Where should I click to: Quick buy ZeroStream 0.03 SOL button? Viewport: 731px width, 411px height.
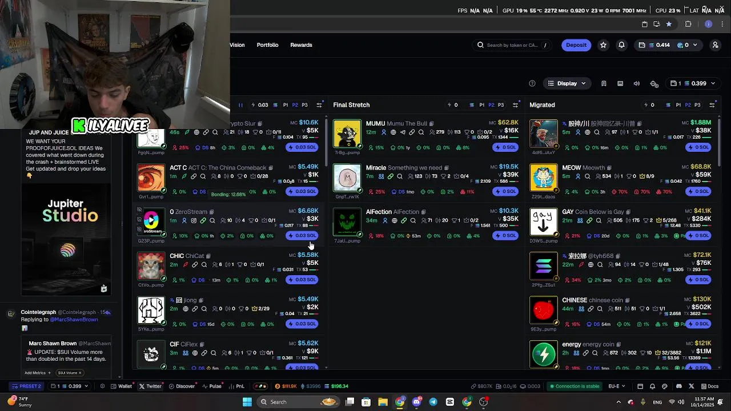[x=302, y=235]
